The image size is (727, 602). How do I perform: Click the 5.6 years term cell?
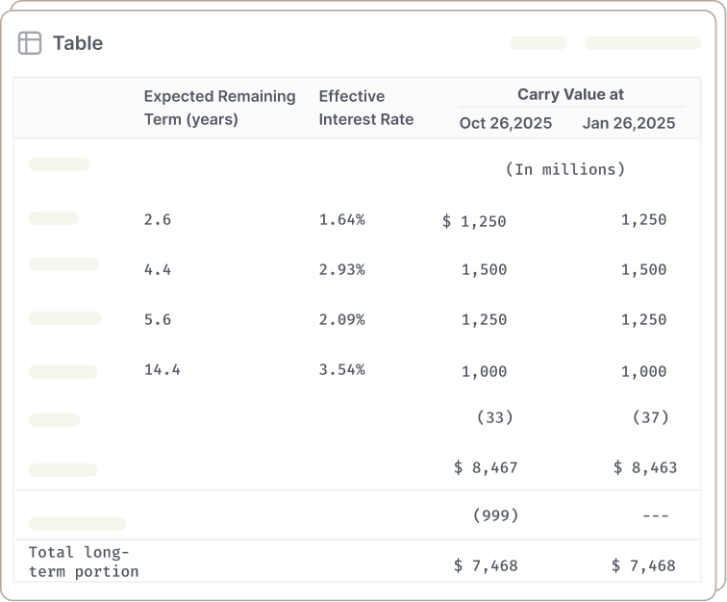point(158,319)
